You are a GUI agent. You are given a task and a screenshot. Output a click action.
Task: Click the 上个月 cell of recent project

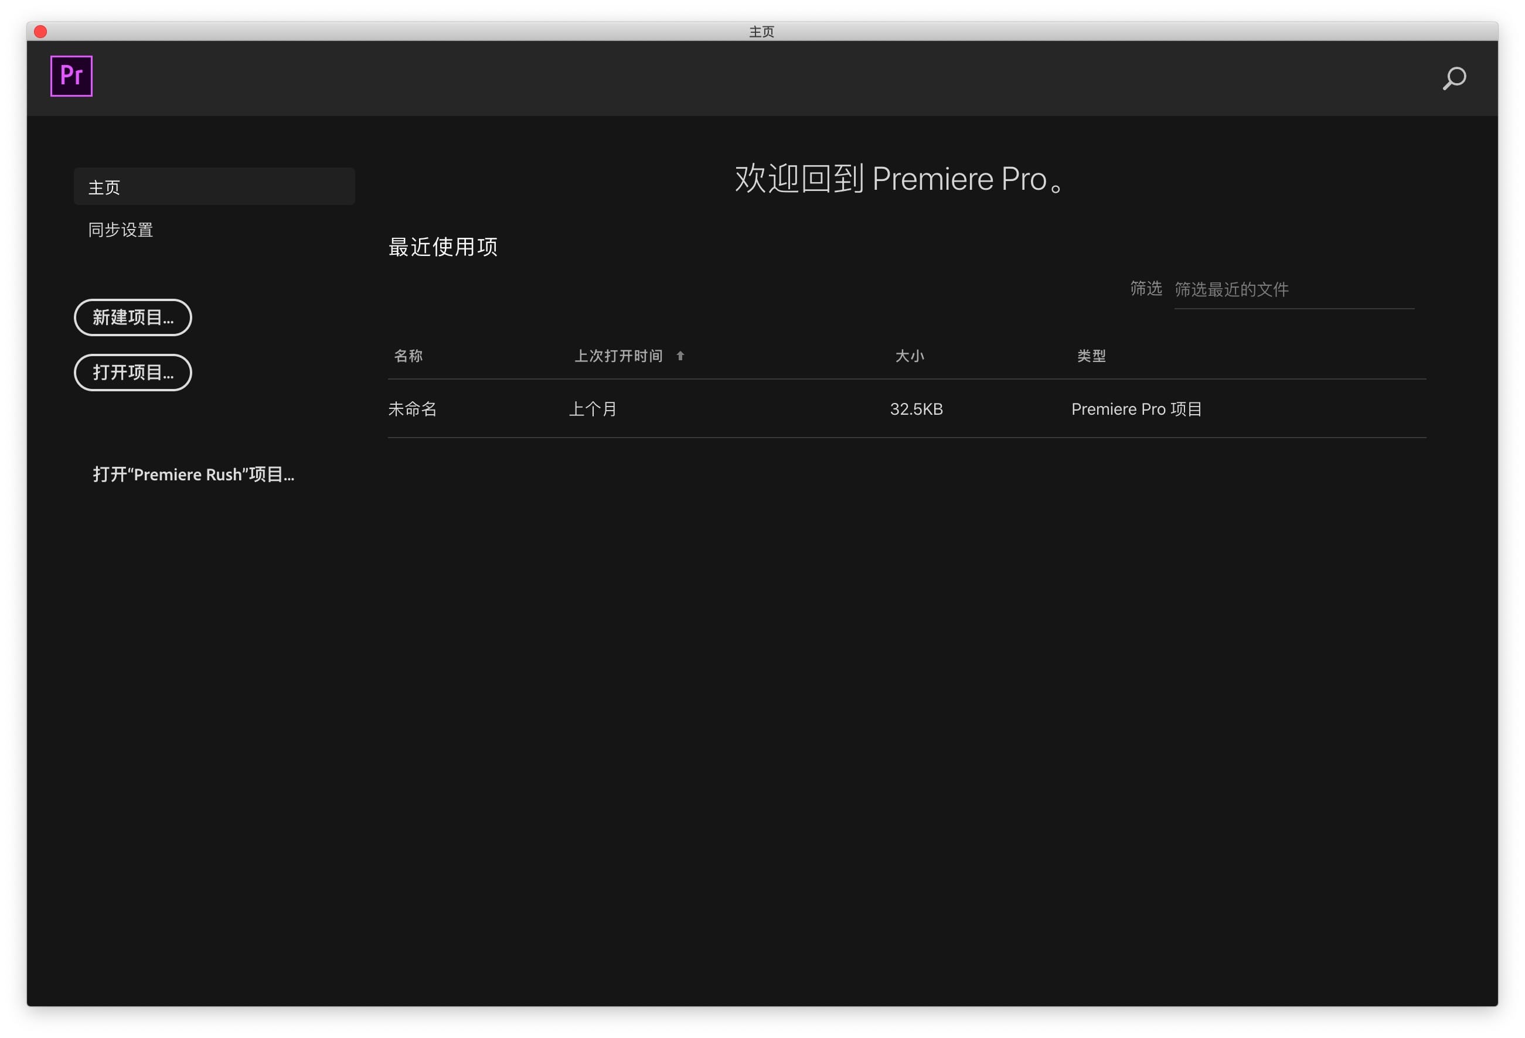[593, 409]
